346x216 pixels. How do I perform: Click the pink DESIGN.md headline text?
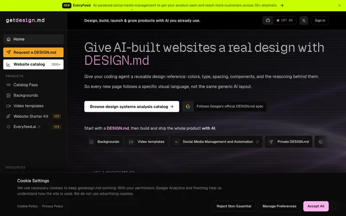(x=117, y=60)
